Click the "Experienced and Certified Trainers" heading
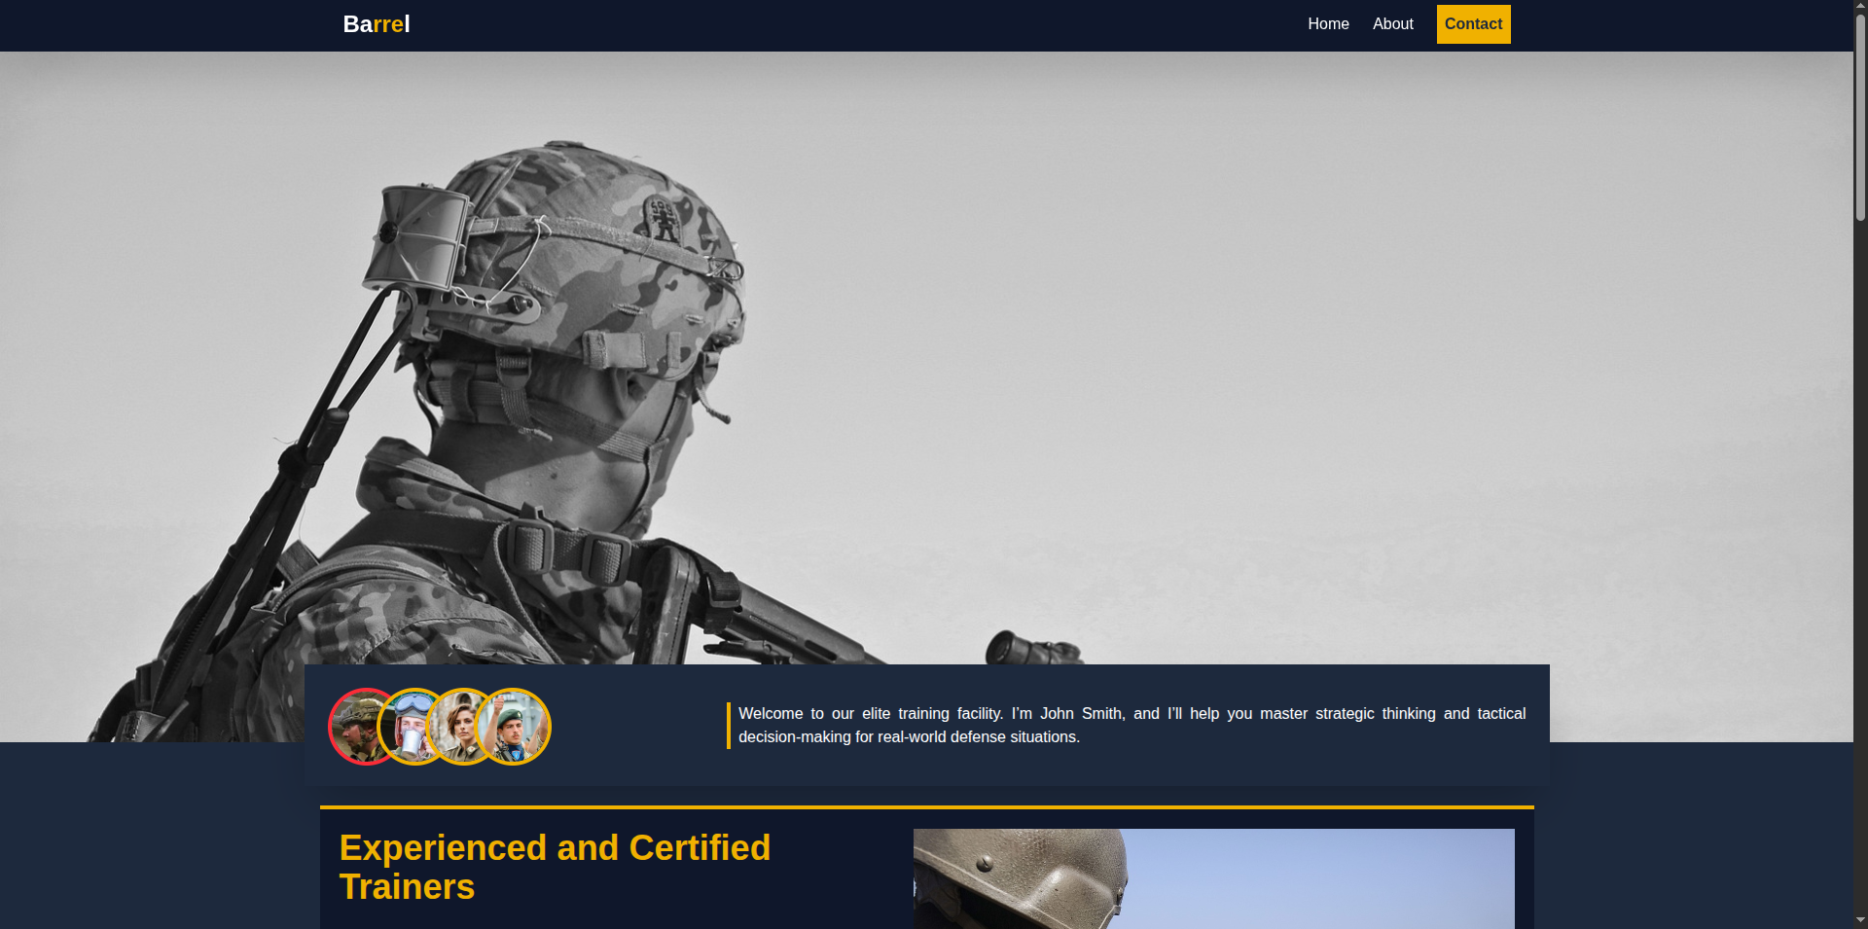The image size is (1868, 929). [555, 867]
